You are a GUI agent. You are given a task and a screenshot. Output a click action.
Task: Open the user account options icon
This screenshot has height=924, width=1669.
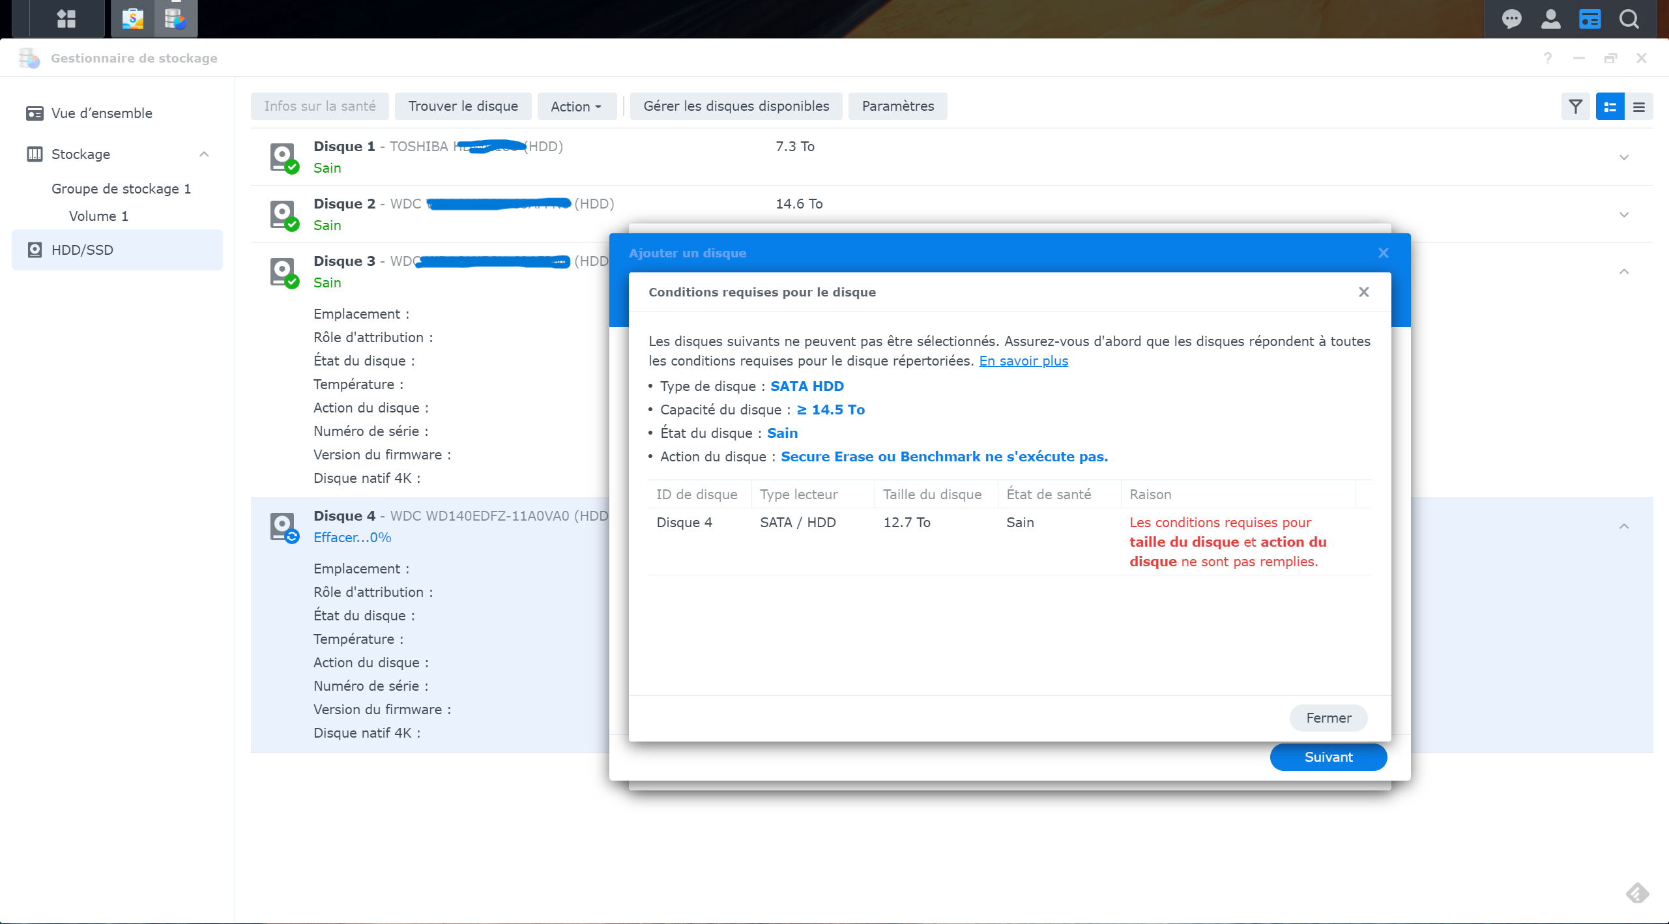(x=1550, y=19)
